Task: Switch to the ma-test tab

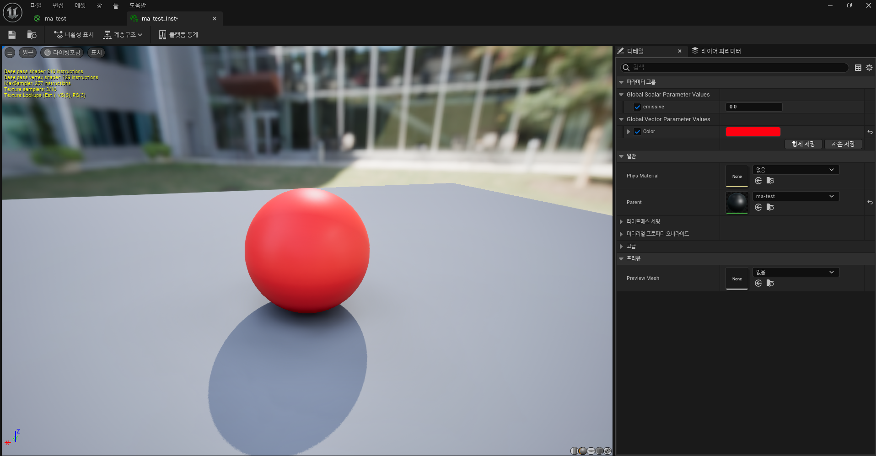Action: pos(55,19)
